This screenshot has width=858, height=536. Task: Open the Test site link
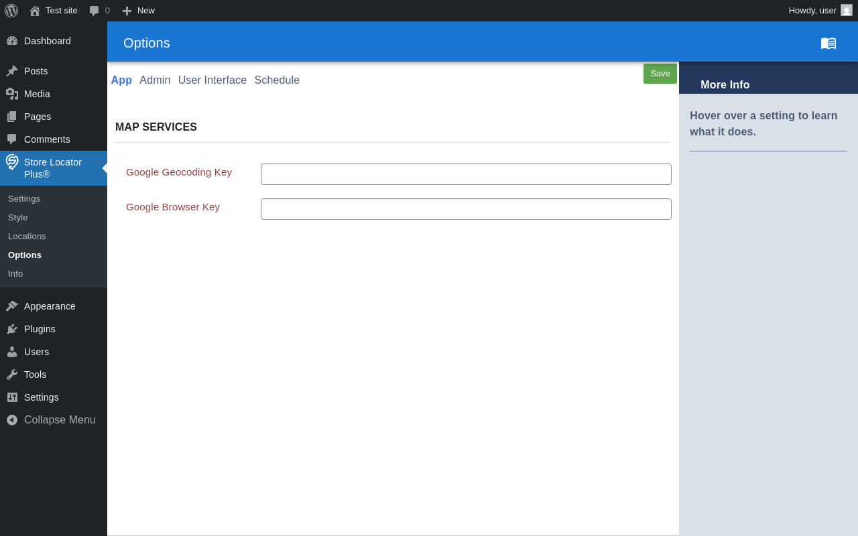(62, 11)
